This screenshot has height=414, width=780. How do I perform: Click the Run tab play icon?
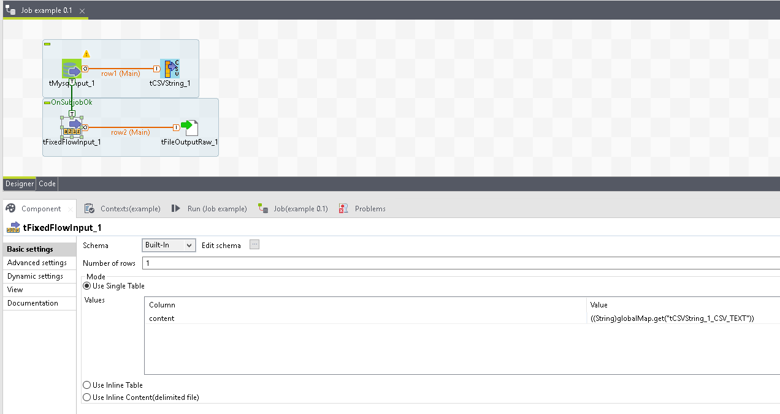[175, 209]
